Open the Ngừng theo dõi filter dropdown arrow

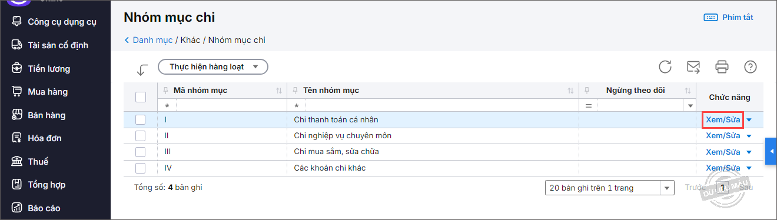[x=690, y=105]
